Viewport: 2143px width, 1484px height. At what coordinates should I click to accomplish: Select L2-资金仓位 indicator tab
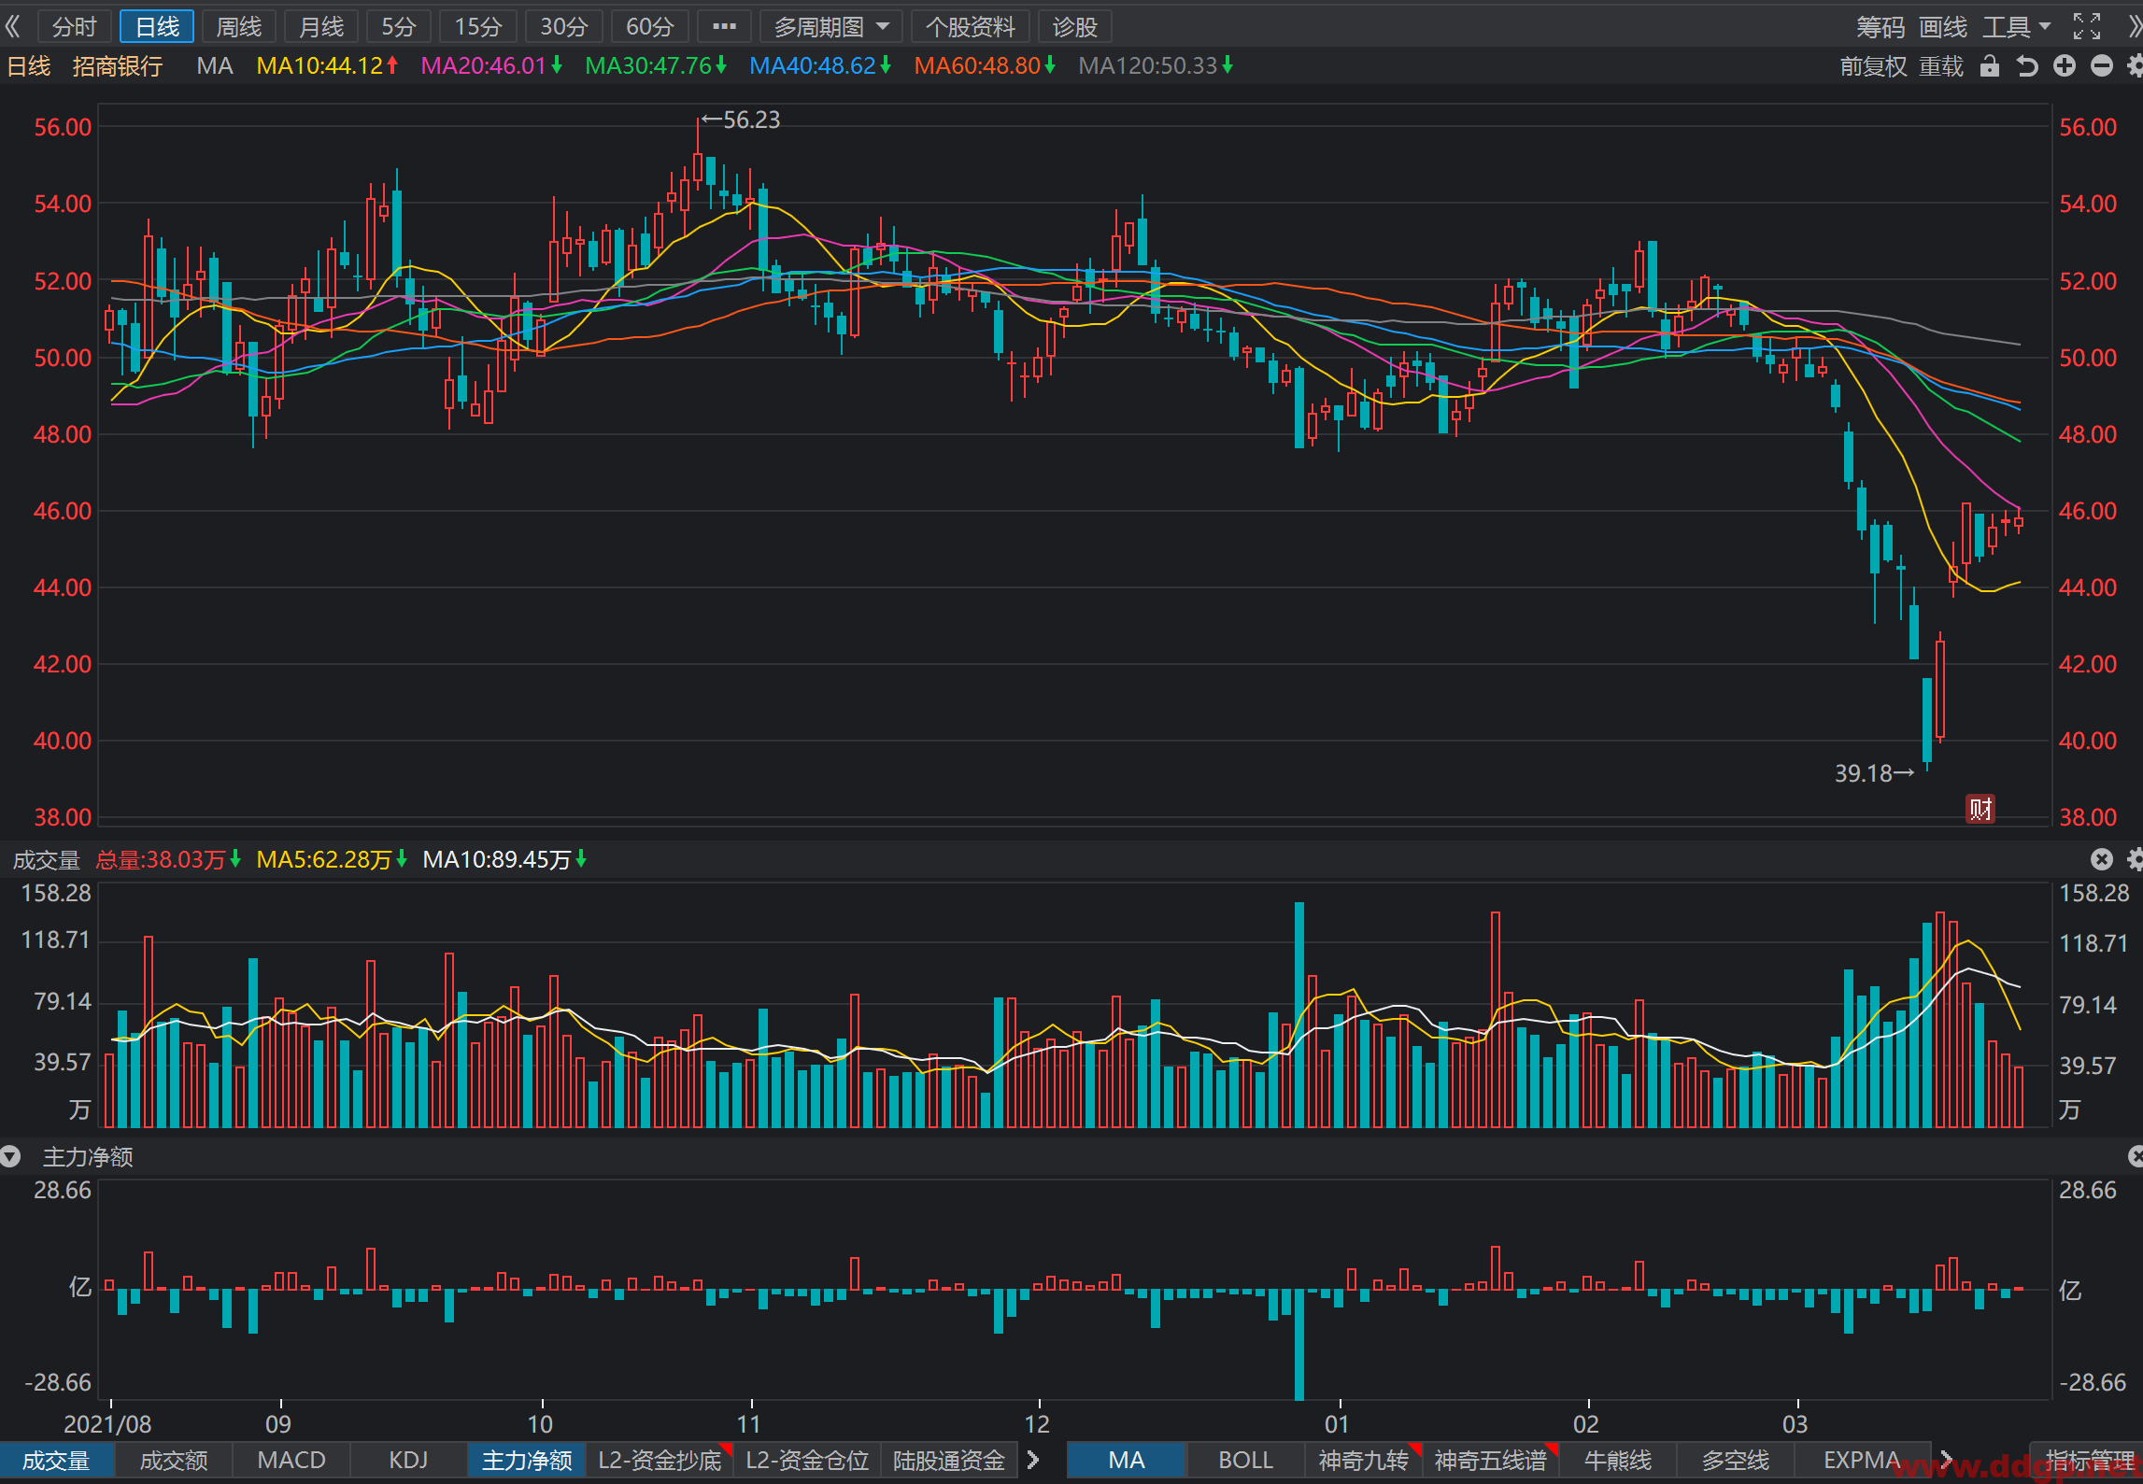[807, 1460]
